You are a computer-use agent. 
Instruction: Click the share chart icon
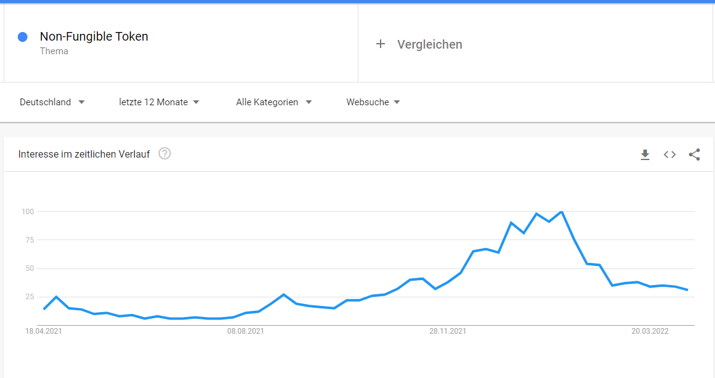click(694, 155)
